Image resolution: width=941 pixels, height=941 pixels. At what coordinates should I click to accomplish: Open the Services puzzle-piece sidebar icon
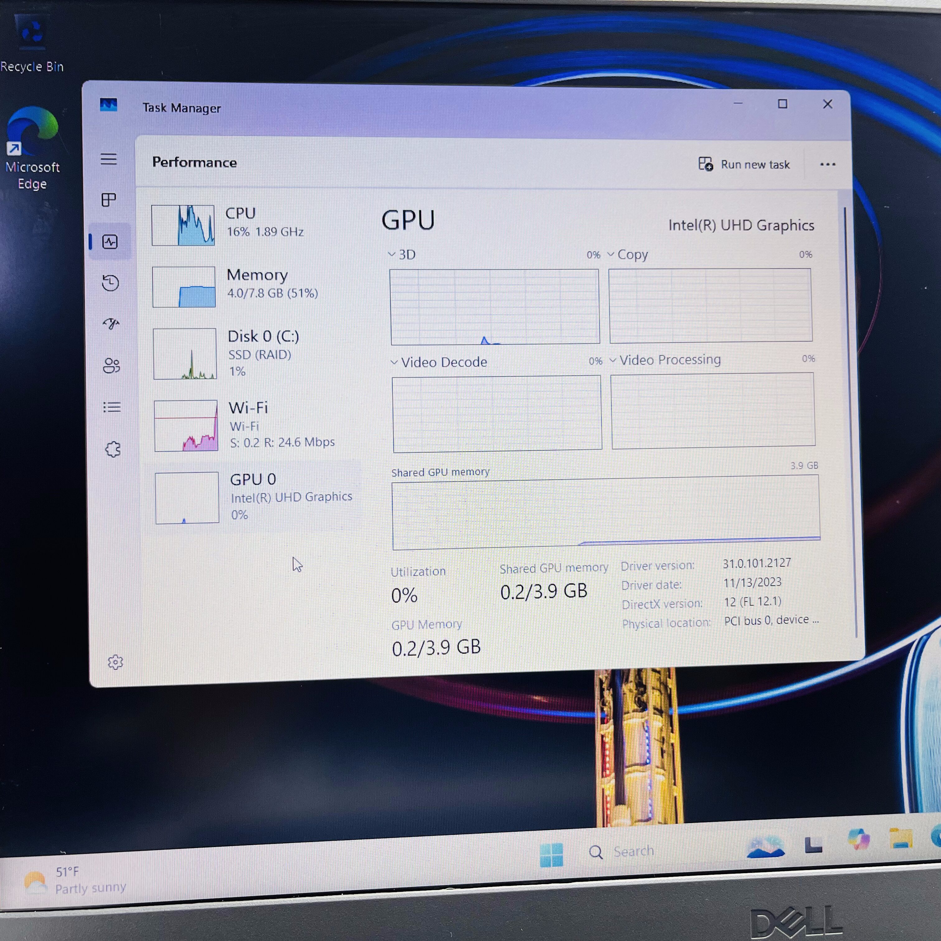[x=113, y=449]
